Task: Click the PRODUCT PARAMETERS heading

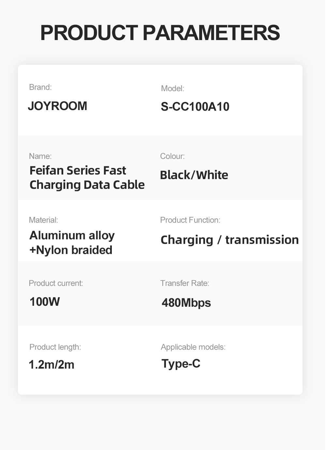Action: 160,33
